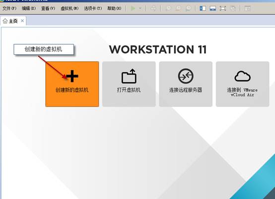Click the unity mode toolbar icon
This screenshot has height=199, width=275.
pos(233,8)
